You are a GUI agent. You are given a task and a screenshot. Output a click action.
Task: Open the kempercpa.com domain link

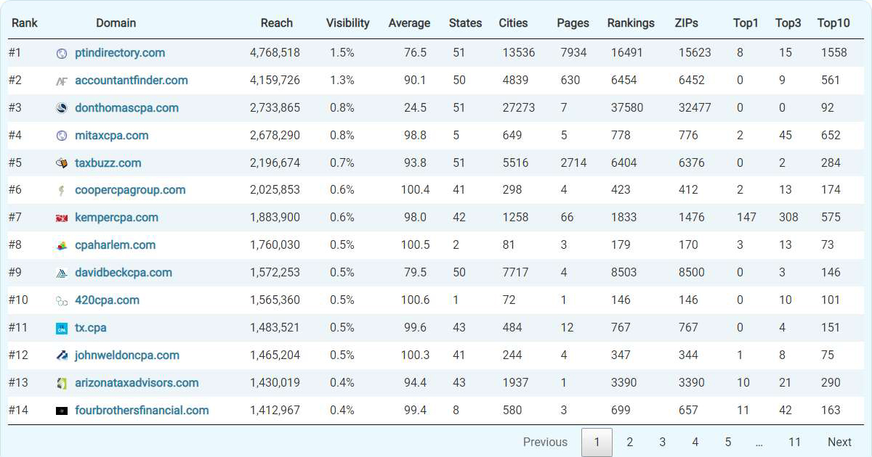click(116, 218)
